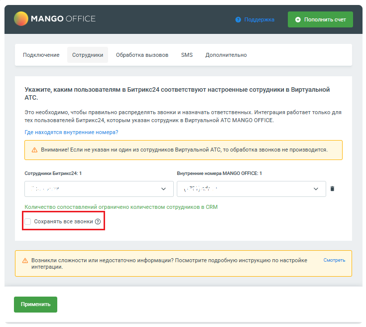Click warning icon in Возникли сложности banner
The height and width of the screenshot is (327, 366).
point(25,261)
